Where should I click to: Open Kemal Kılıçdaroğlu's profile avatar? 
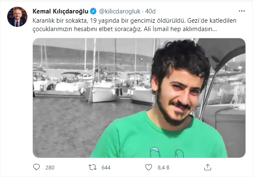(17, 17)
